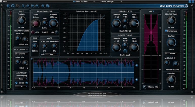The height and width of the screenshot is (107, 195).
Task: Click the knob-shaped toolbar icon
Action: click(13, 6)
